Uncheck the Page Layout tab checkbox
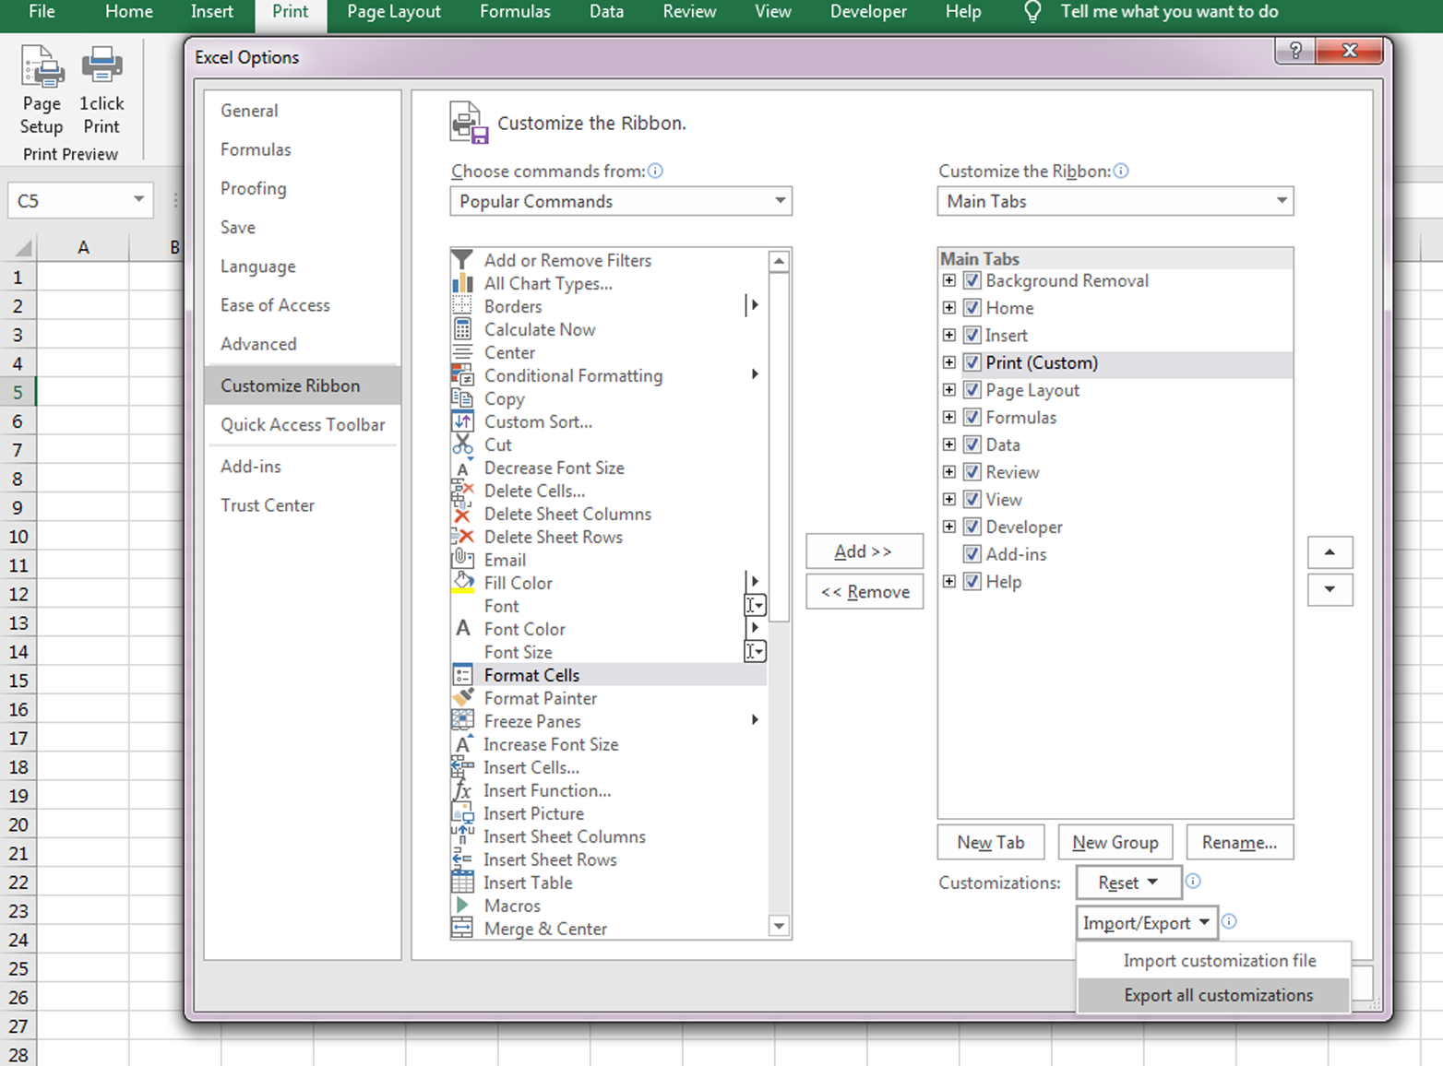Screen dimensions: 1443x1066 point(972,390)
